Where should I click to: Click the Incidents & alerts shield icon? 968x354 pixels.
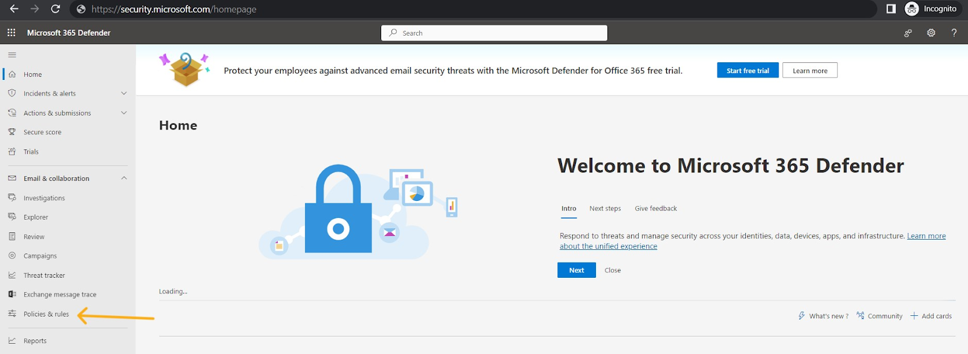coord(12,94)
